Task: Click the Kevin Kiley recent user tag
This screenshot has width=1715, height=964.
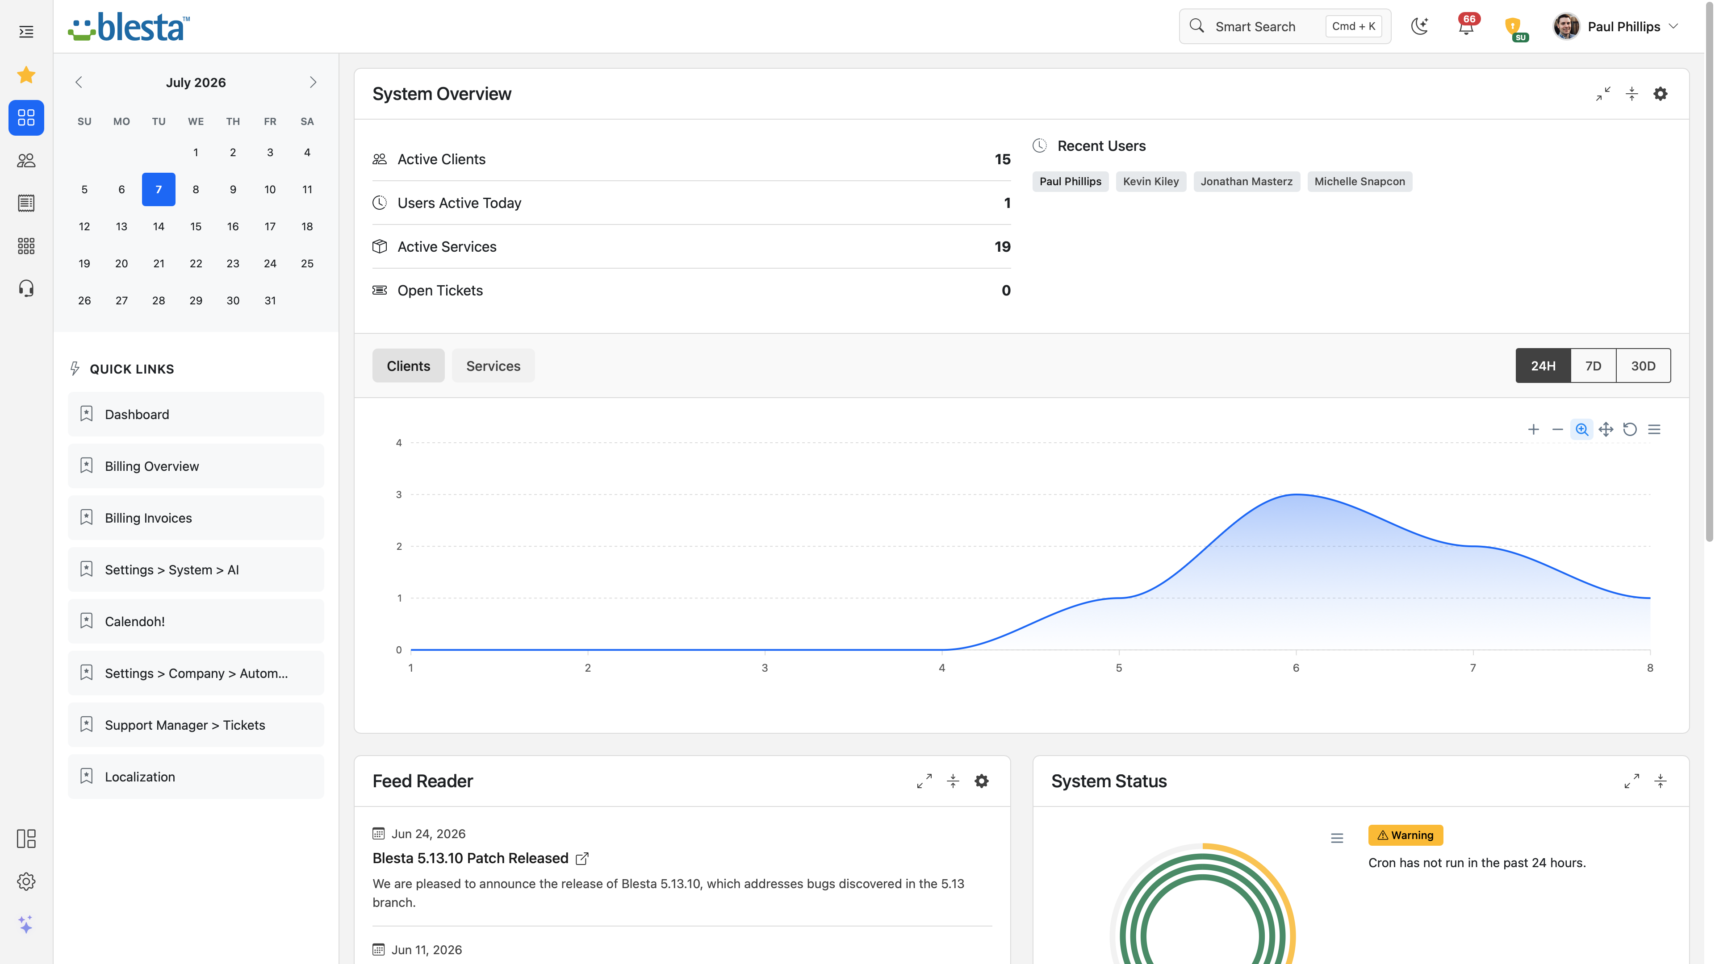Action: [x=1150, y=182]
